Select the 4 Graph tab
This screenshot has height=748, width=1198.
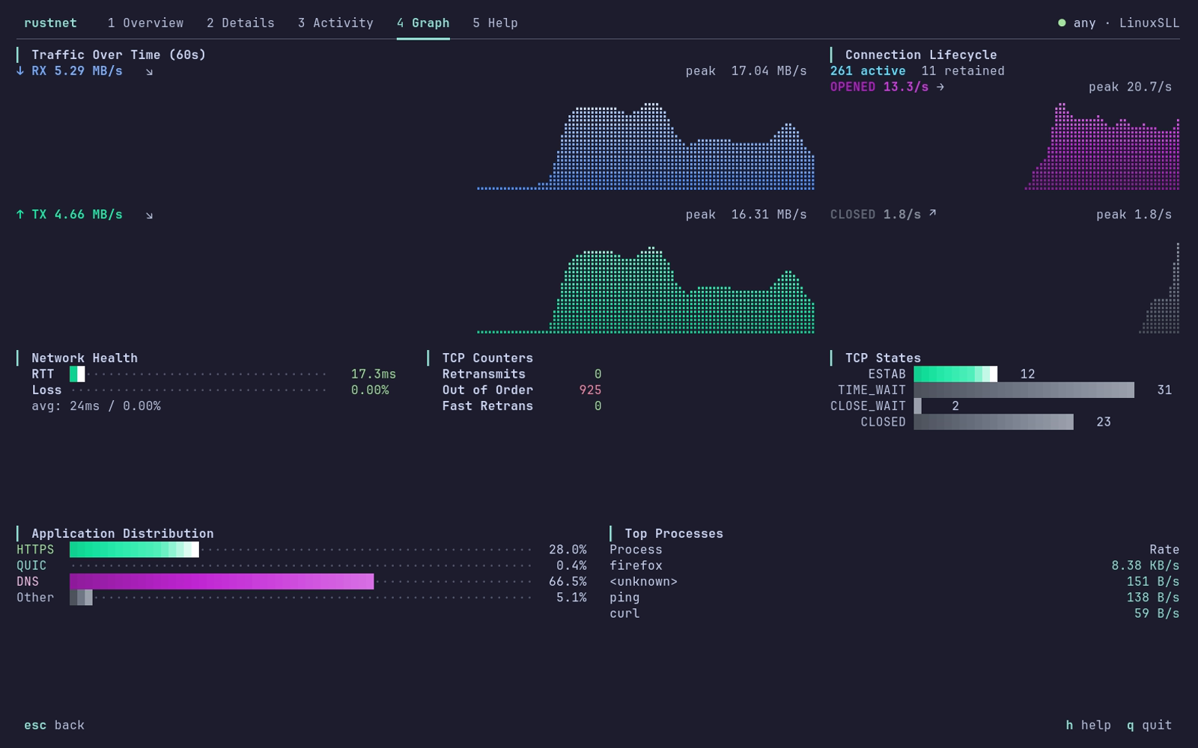pyautogui.click(x=423, y=23)
